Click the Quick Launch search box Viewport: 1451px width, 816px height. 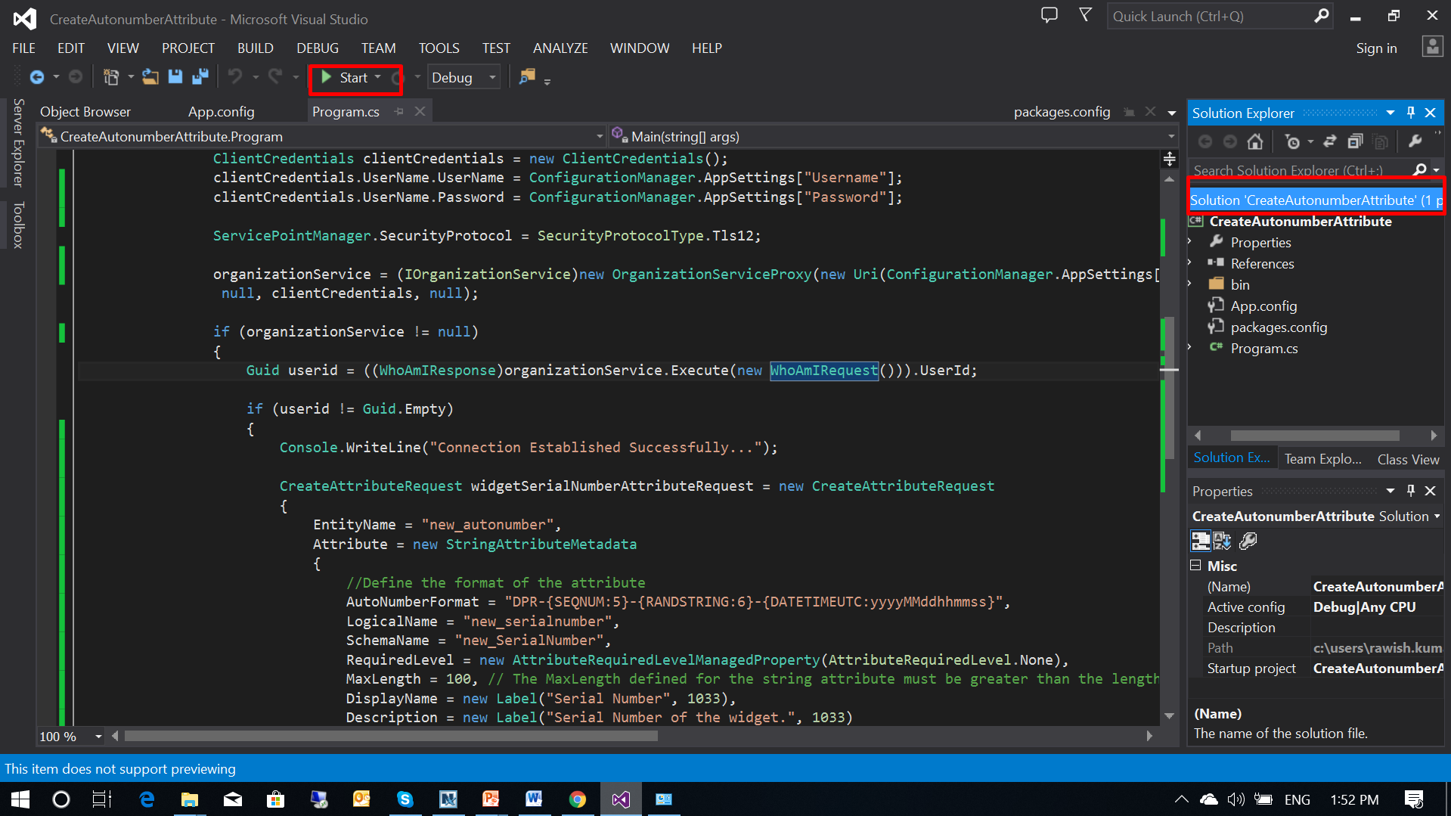(x=1210, y=17)
